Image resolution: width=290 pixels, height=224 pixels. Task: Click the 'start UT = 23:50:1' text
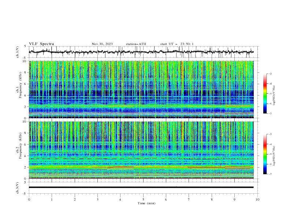tap(177, 44)
